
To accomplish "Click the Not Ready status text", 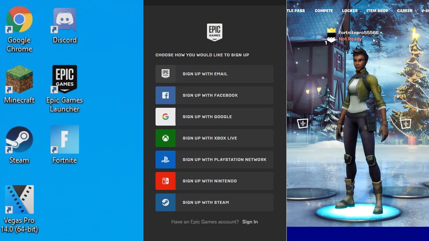I will pos(350,39).
